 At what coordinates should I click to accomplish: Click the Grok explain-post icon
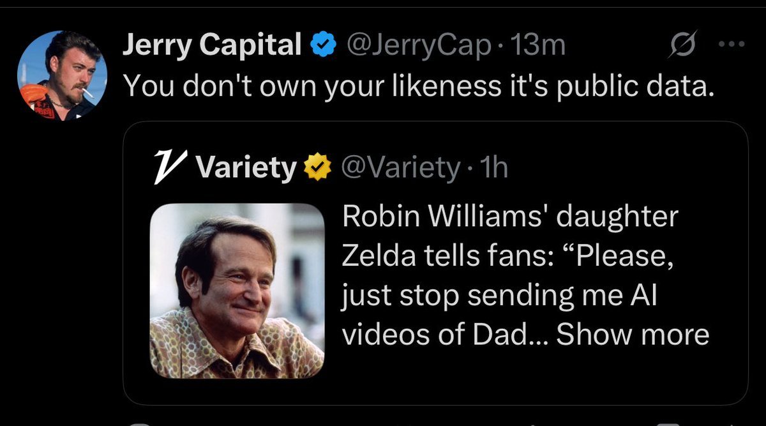click(680, 45)
